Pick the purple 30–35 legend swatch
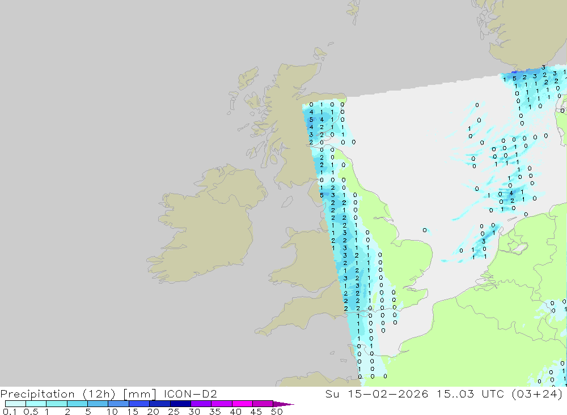 coord(201,404)
